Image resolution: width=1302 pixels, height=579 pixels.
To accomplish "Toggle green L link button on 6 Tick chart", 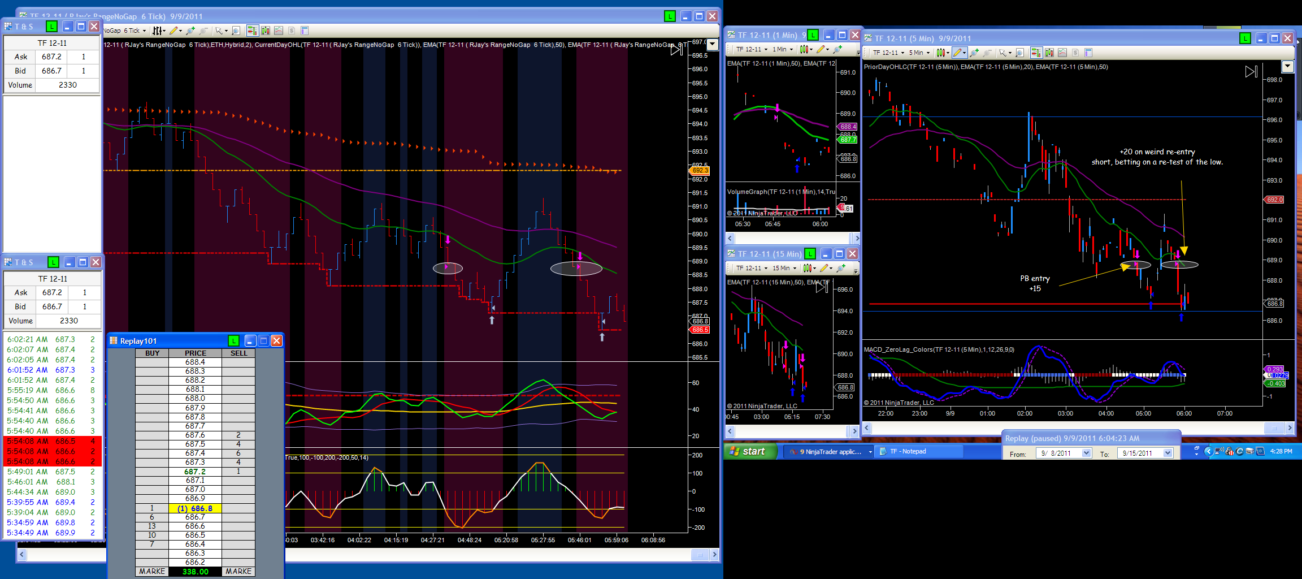I will (x=670, y=16).
